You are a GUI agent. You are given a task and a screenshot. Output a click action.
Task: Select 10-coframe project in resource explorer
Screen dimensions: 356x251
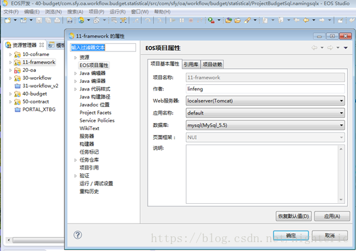tap(36, 54)
